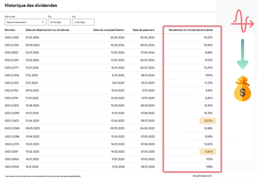
Task: Click ex-dividend date 09.04.2026
Action: pyautogui.click(x=33, y=45)
